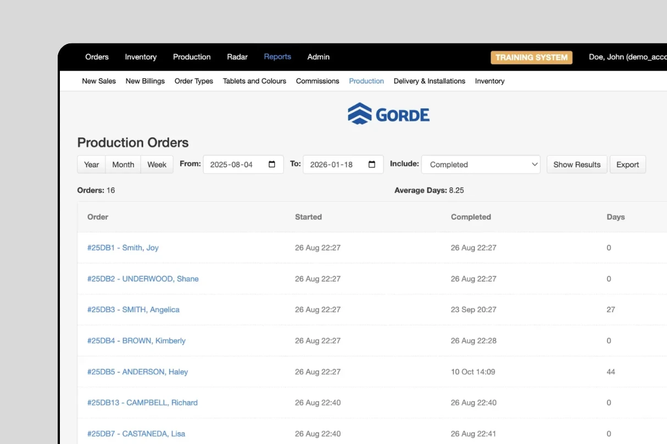
Task: Select the 26 Aug 22:41 completed cell
Action: coord(474,434)
